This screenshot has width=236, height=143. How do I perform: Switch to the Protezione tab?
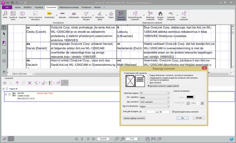pyautogui.click(x=86, y=7)
